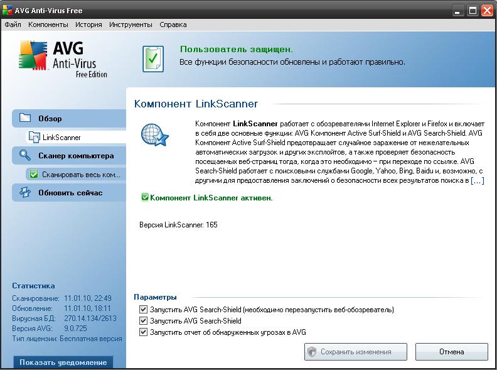The width and height of the screenshot is (497, 370).
Task: Toggle Запустить отчет об обнаруженных угрозах checkbox
Action: click(143, 332)
